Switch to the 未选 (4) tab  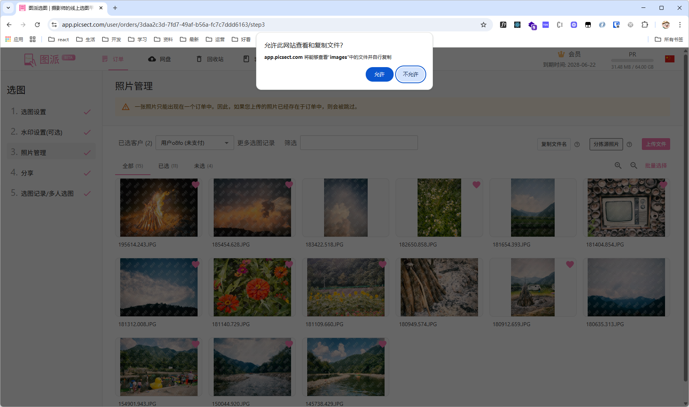click(203, 166)
